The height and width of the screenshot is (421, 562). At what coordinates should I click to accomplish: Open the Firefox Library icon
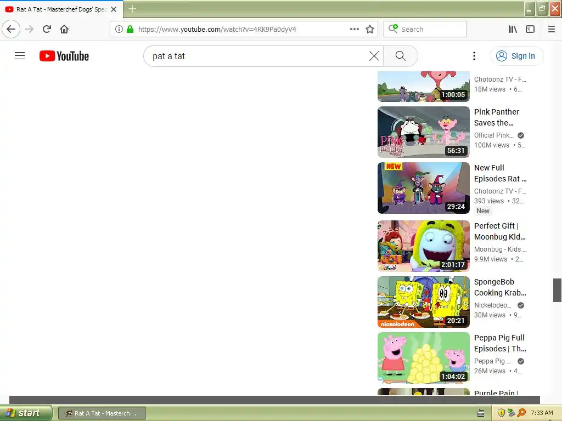point(513,29)
